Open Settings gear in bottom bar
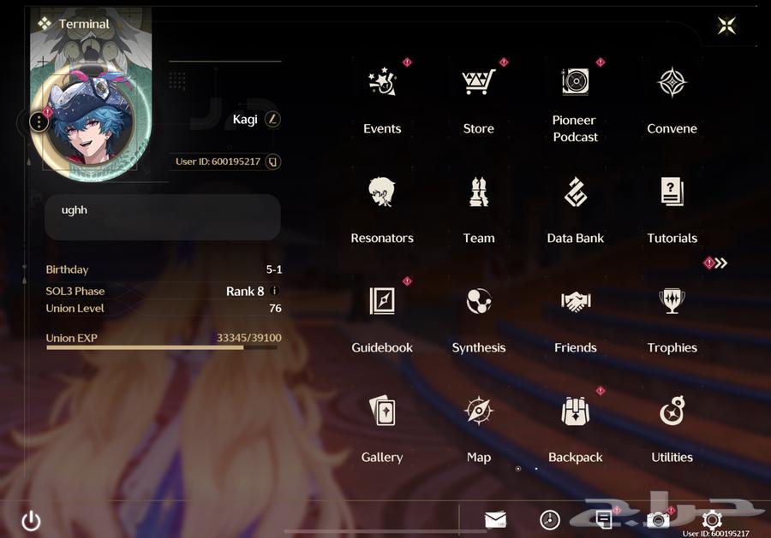 (x=712, y=519)
